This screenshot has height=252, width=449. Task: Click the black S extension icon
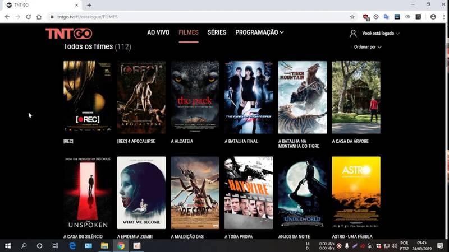click(x=418, y=17)
